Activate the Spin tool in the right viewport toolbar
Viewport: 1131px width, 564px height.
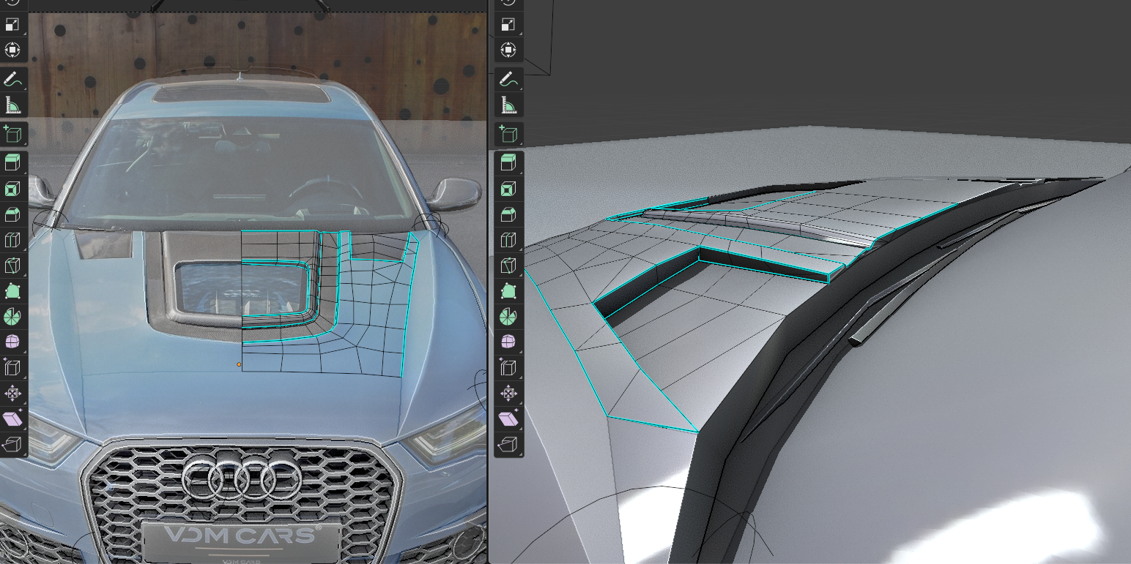[508, 317]
